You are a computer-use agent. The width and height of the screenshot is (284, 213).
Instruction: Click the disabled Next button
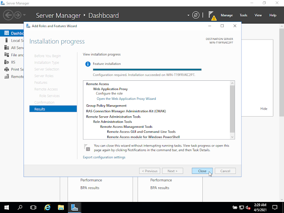click(173, 171)
